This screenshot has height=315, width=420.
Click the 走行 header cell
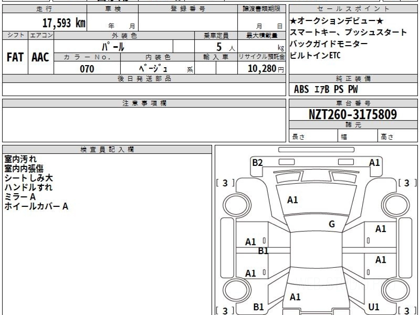click(44, 9)
